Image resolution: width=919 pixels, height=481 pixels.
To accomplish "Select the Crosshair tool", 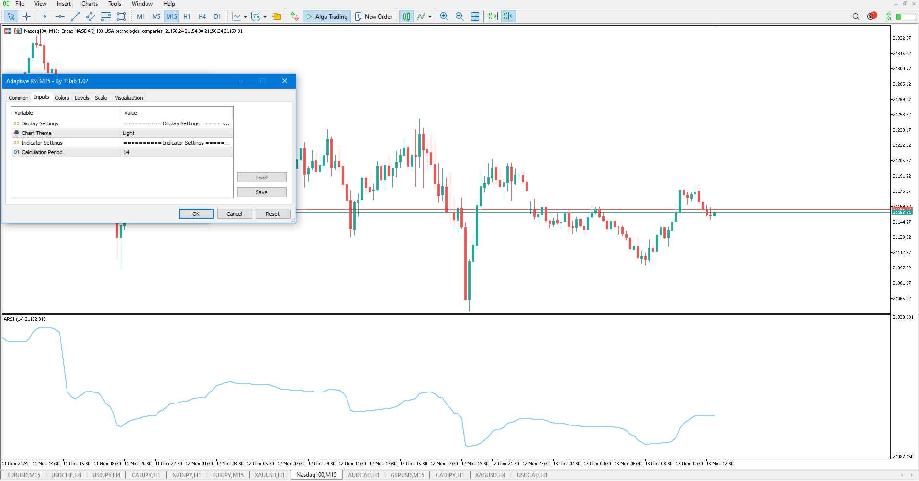I will coord(27,16).
